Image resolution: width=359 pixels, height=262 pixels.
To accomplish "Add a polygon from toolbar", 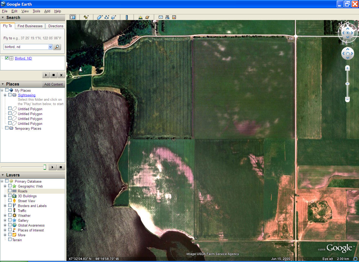I will tap(100, 17).
